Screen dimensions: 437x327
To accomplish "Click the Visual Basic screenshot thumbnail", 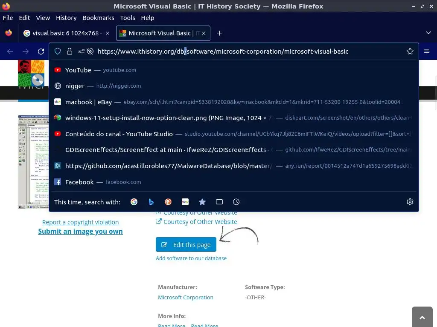I will click(33, 162).
